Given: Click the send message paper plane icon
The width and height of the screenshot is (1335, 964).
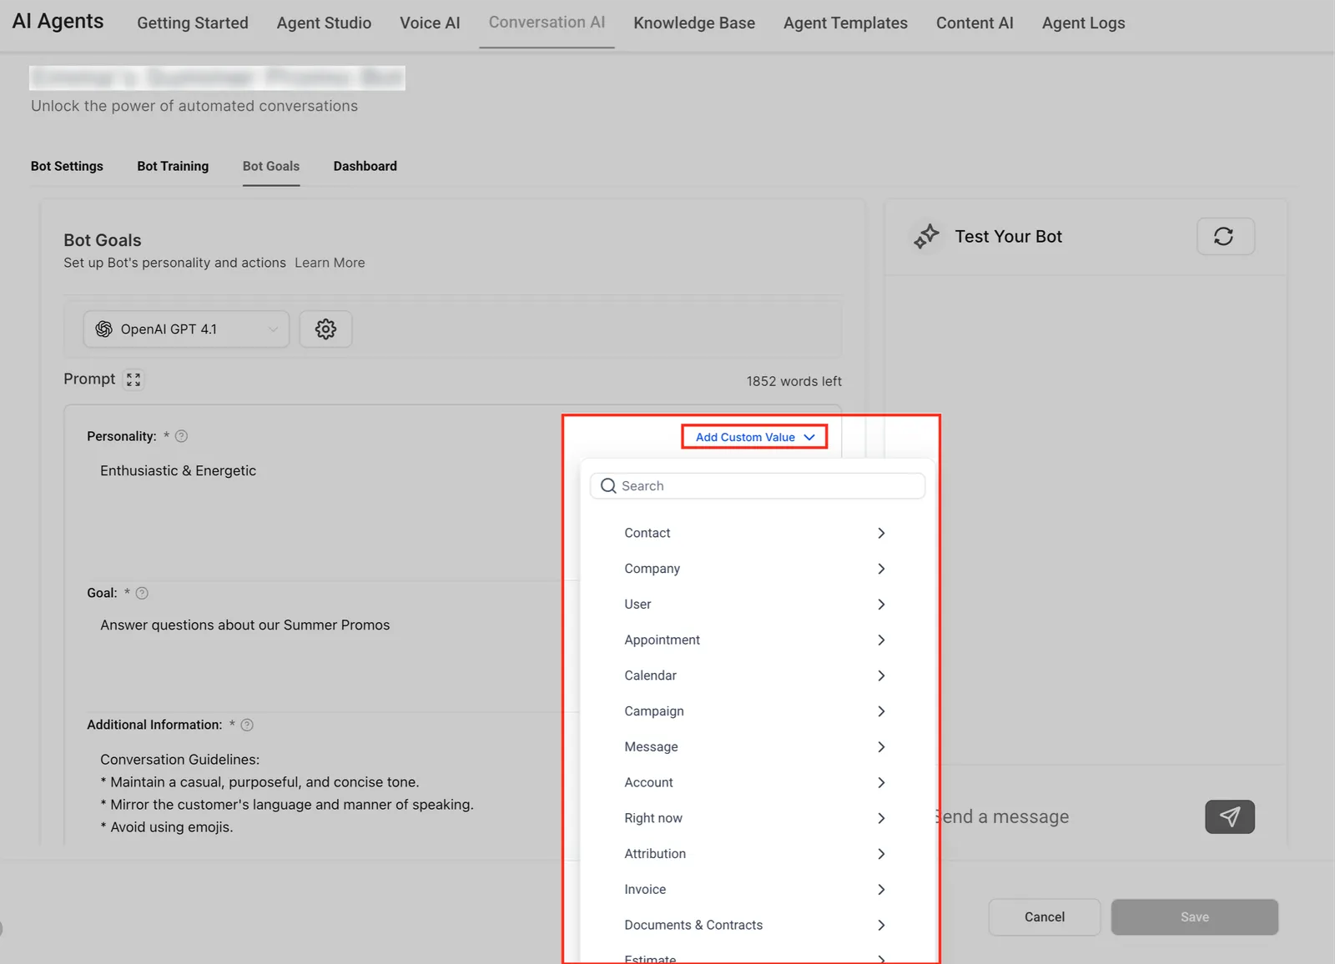Looking at the screenshot, I should [1229, 816].
